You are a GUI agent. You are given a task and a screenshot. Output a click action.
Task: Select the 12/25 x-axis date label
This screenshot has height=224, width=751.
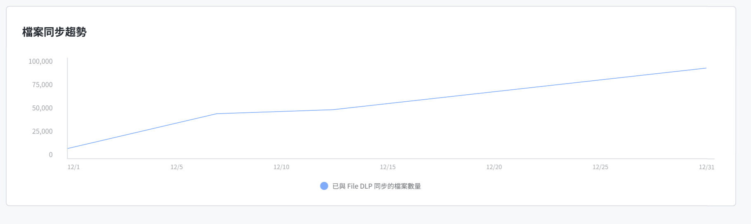(x=600, y=167)
